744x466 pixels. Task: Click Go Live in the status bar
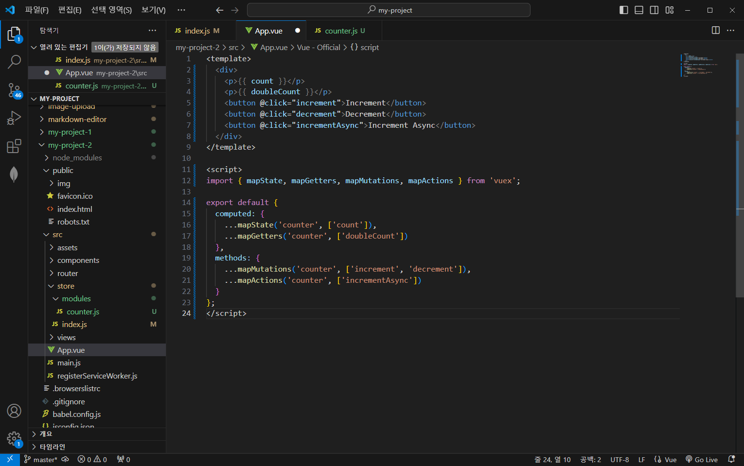pyautogui.click(x=702, y=460)
